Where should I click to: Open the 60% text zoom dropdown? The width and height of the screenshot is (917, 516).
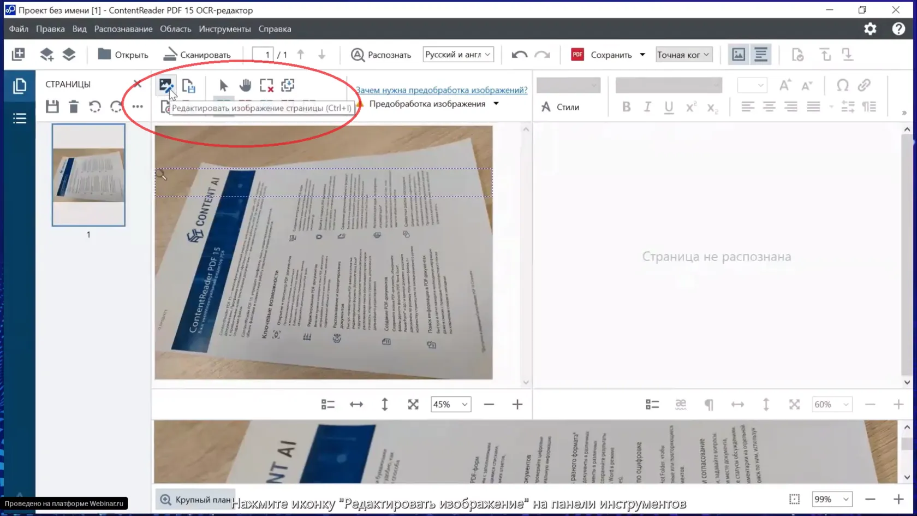point(832,404)
